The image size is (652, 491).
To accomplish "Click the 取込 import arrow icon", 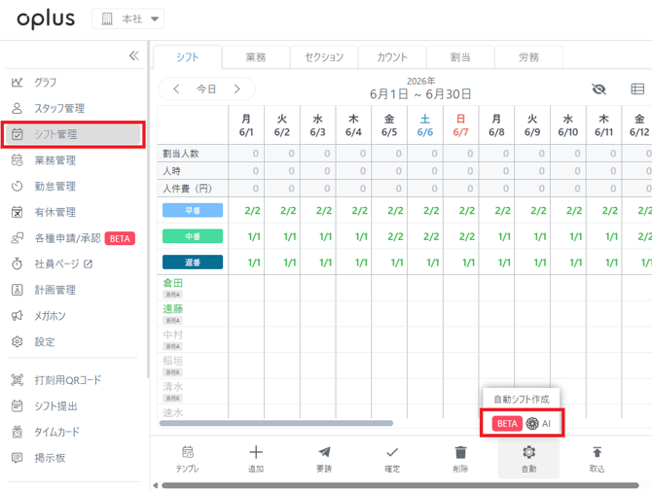I will [x=598, y=452].
